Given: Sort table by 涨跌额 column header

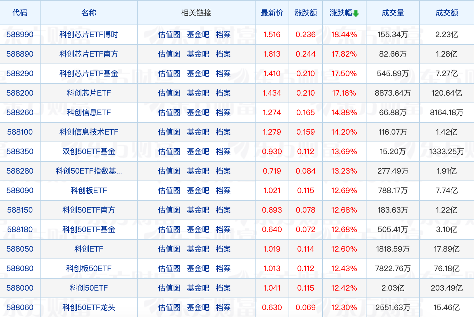Looking at the screenshot, I should coord(306,13).
